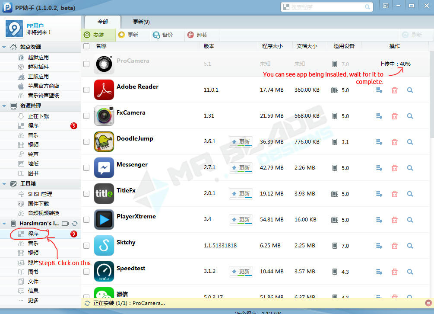This screenshot has height=314, width=434.
Task: Click the Sktchy app icon
Action: (x=104, y=246)
